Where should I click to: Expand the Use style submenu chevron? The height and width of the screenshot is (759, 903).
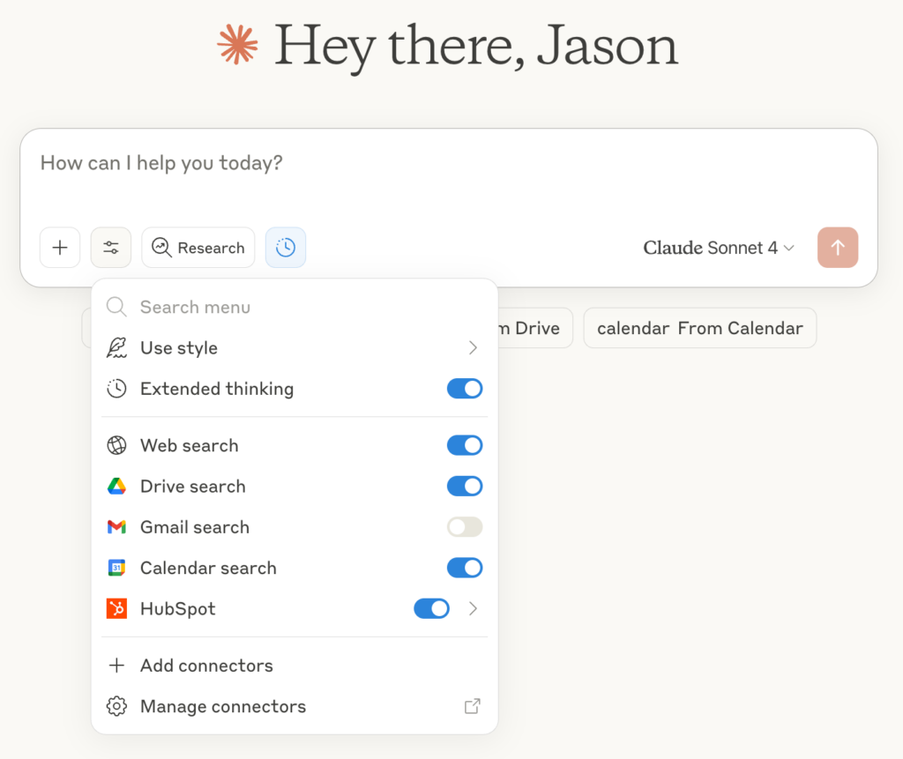(x=473, y=348)
